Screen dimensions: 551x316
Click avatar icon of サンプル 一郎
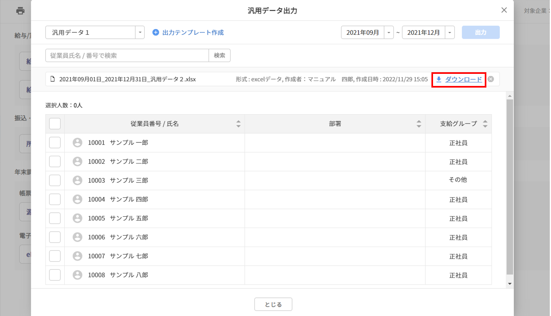(x=78, y=142)
